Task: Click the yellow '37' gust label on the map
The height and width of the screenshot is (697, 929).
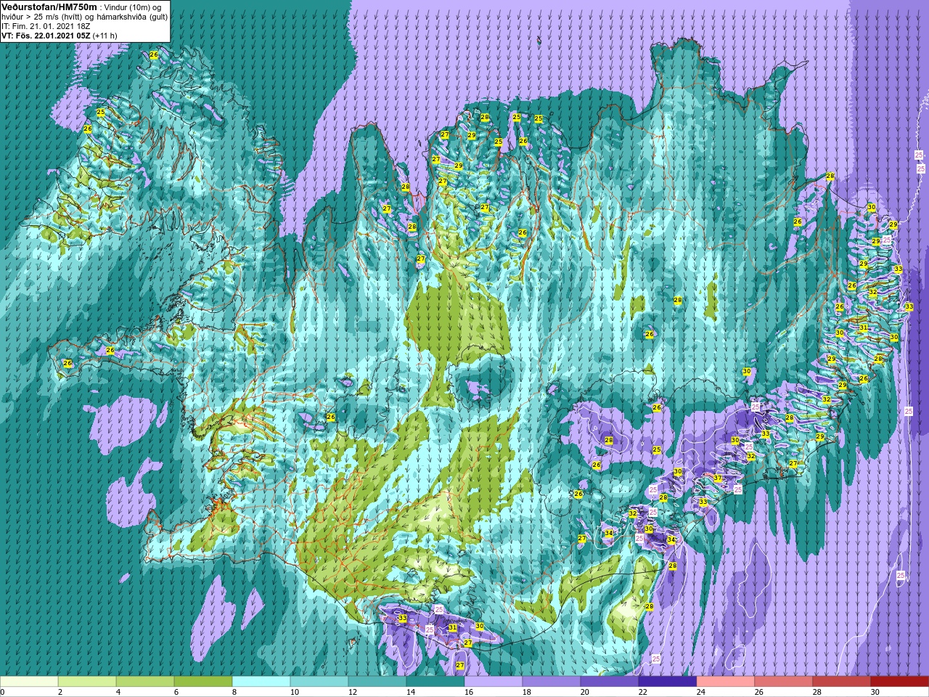Action: (718, 478)
